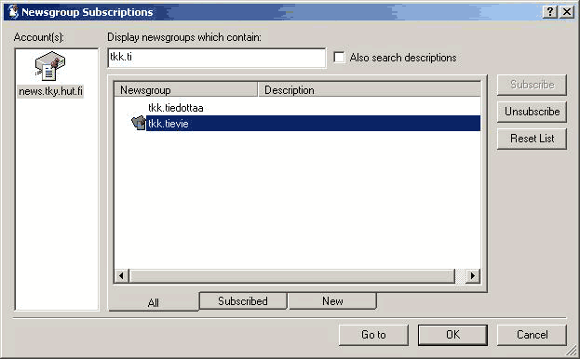
Task: Click the Go to button
Action: click(373, 335)
